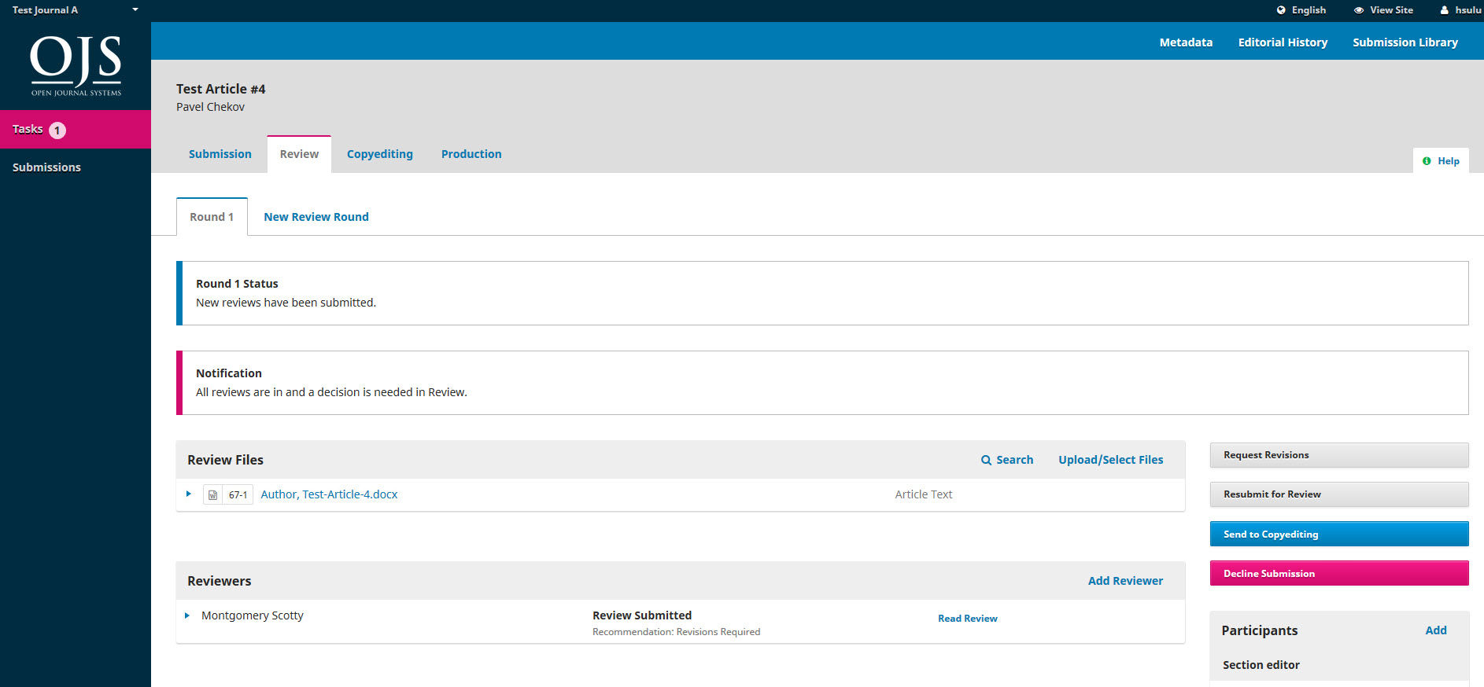Expand the Montgomery Scotty reviewer row

(x=187, y=615)
